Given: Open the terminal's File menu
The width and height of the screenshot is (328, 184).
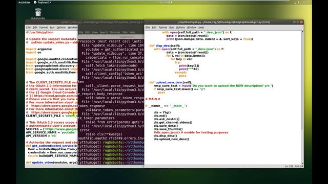Looking at the screenshot, I should coord(81,32).
